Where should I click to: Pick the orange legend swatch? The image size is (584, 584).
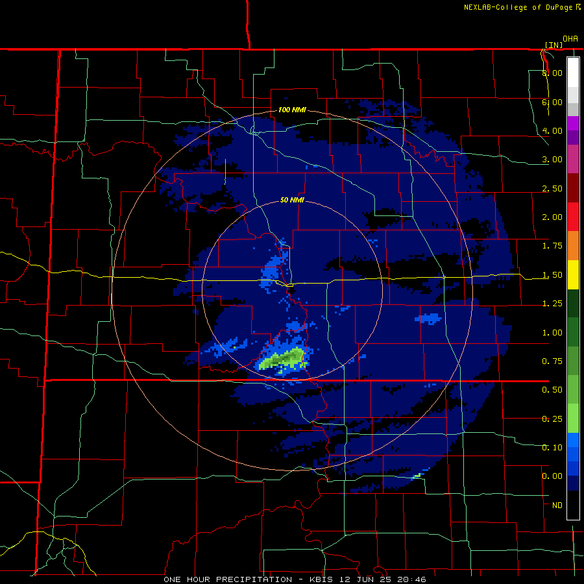click(573, 246)
